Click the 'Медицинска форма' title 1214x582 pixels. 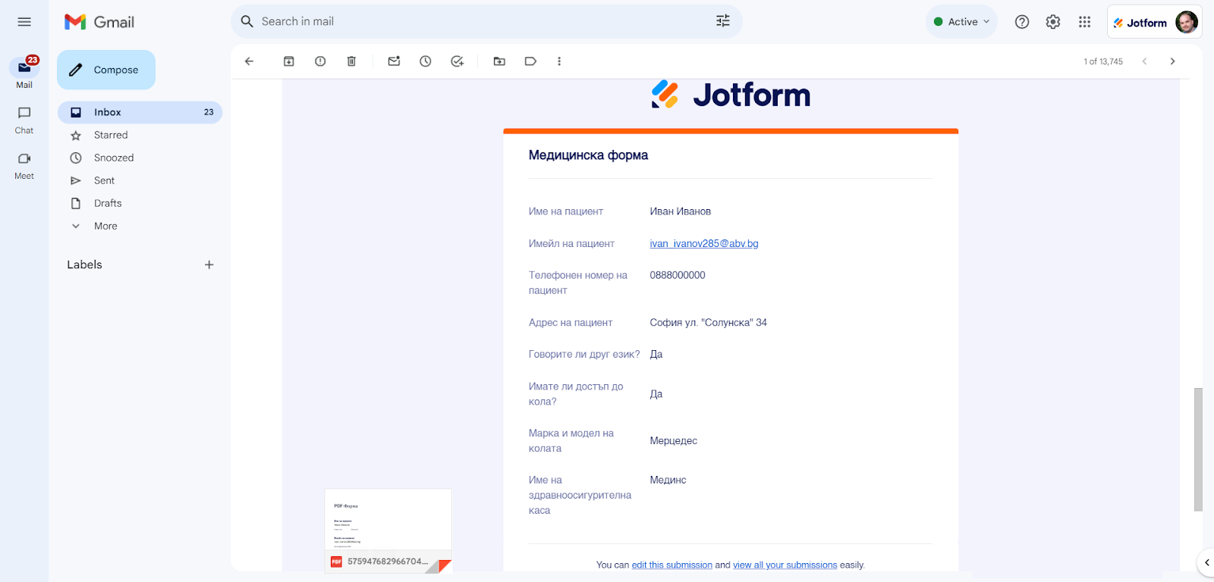point(588,155)
